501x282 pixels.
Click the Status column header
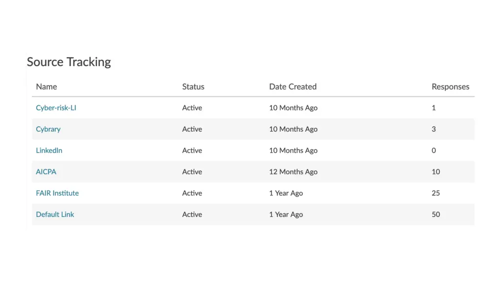pos(193,87)
